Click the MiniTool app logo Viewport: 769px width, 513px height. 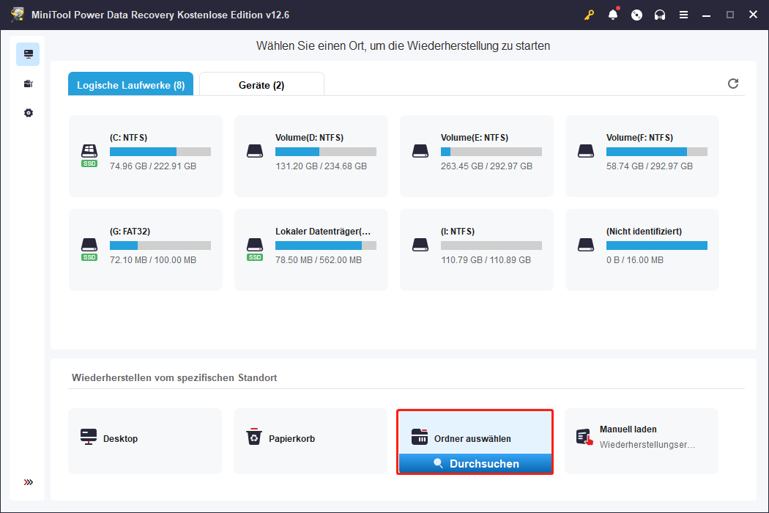pyautogui.click(x=18, y=14)
